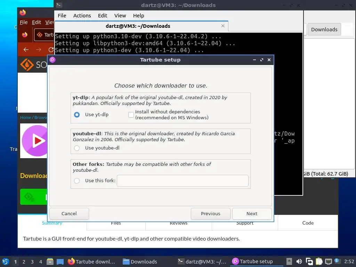Click the 'Setting up python3-dev' terminal line

pyautogui.click(x=129, y=50)
